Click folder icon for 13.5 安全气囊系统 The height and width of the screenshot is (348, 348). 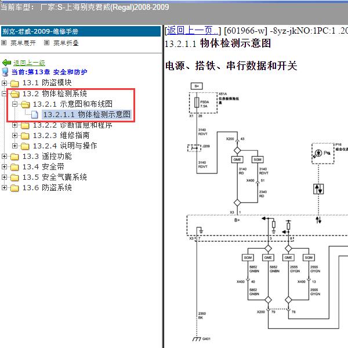click(14, 177)
